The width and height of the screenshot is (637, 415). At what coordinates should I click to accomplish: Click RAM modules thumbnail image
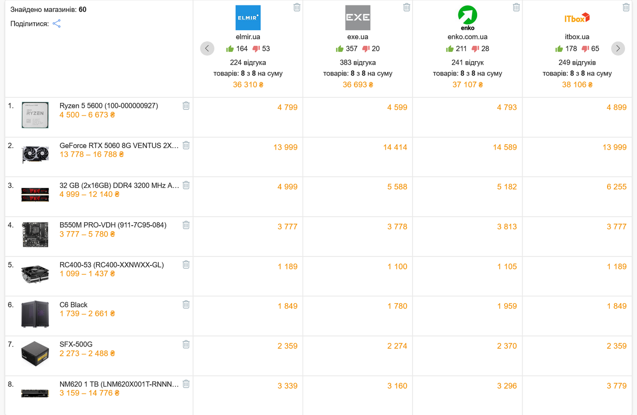tap(35, 194)
